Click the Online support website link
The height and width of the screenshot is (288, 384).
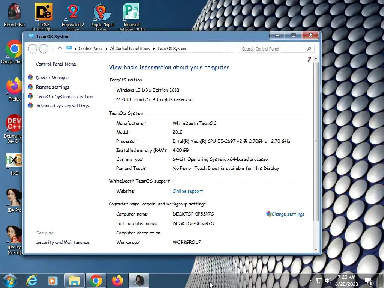187,191
